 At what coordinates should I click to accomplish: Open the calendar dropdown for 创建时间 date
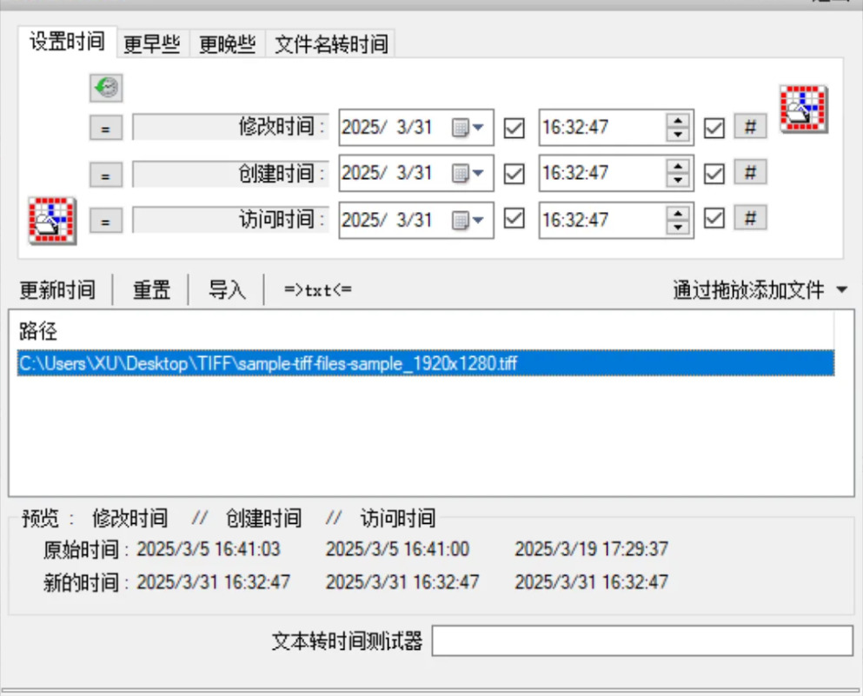pos(468,173)
